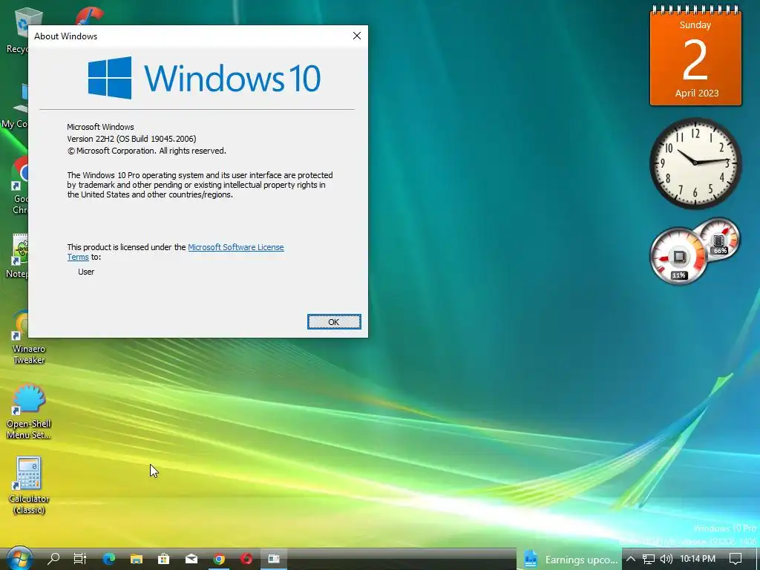Select the Google Chrome desktop shortcut
This screenshot has height=570, width=760.
pyautogui.click(x=19, y=186)
